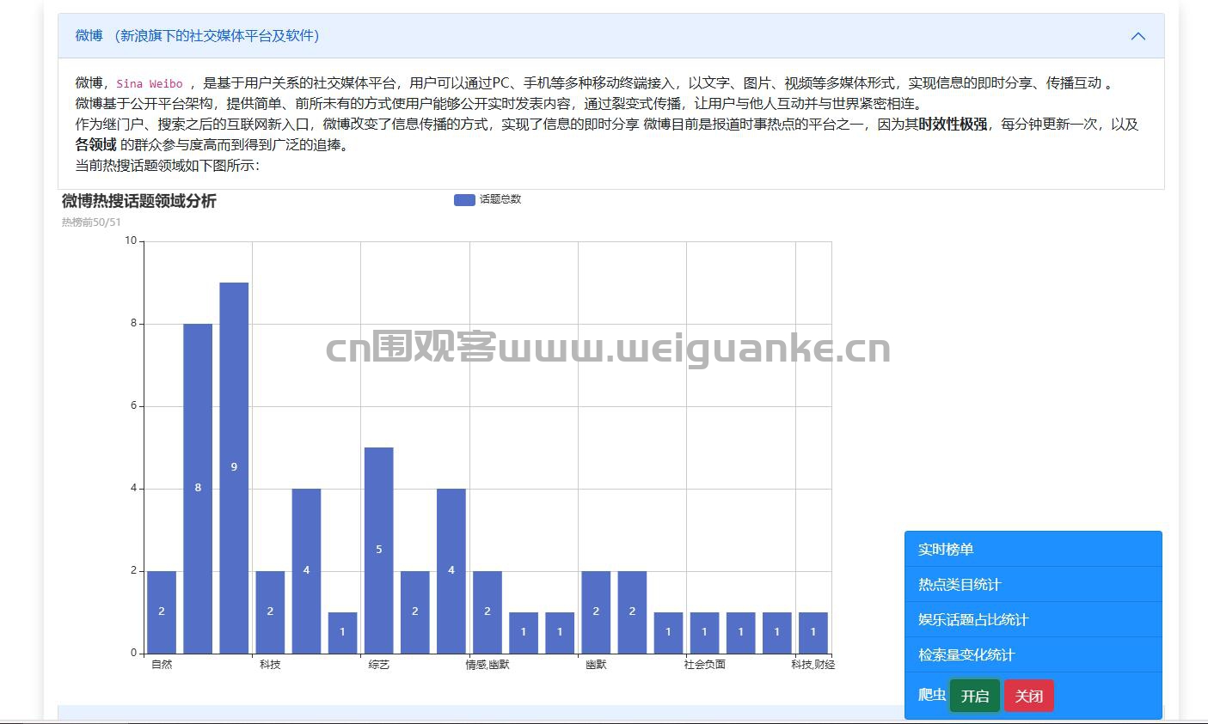Viewport: 1208px width, 724px height.
Task: Open 娱乐话题占比统计 in the floating menu
Action: click(x=1033, y=620)
